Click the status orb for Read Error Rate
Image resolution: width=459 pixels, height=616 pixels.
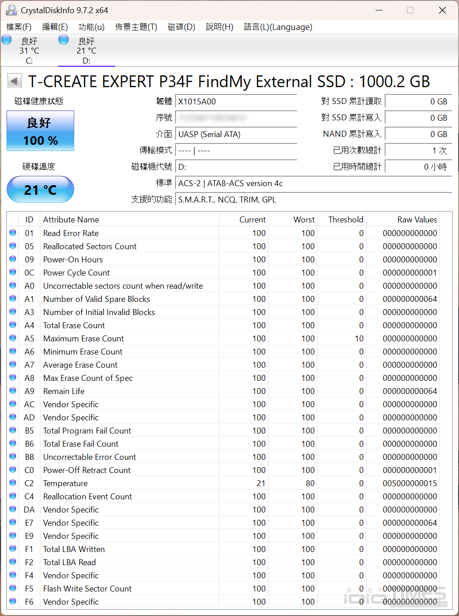pyautogui.click(x=13, y=233)
